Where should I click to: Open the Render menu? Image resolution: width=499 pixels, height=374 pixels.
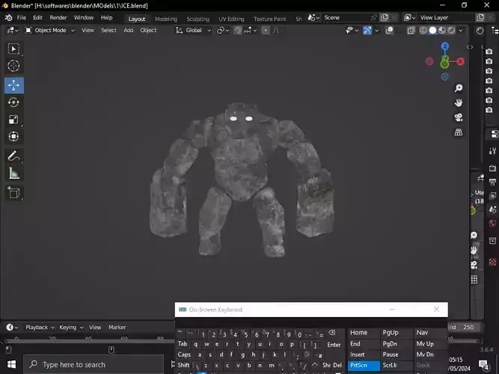(58, 17)
